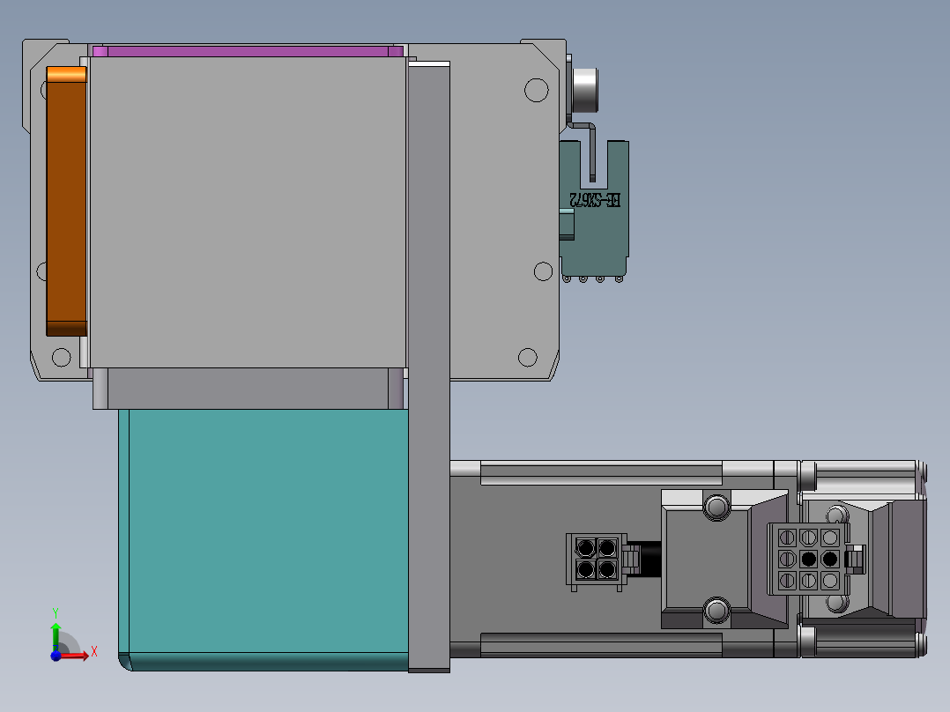Pick the teal motor housing body
The image size is (950, 712).
pyautogui.click(x=263, y=539)
